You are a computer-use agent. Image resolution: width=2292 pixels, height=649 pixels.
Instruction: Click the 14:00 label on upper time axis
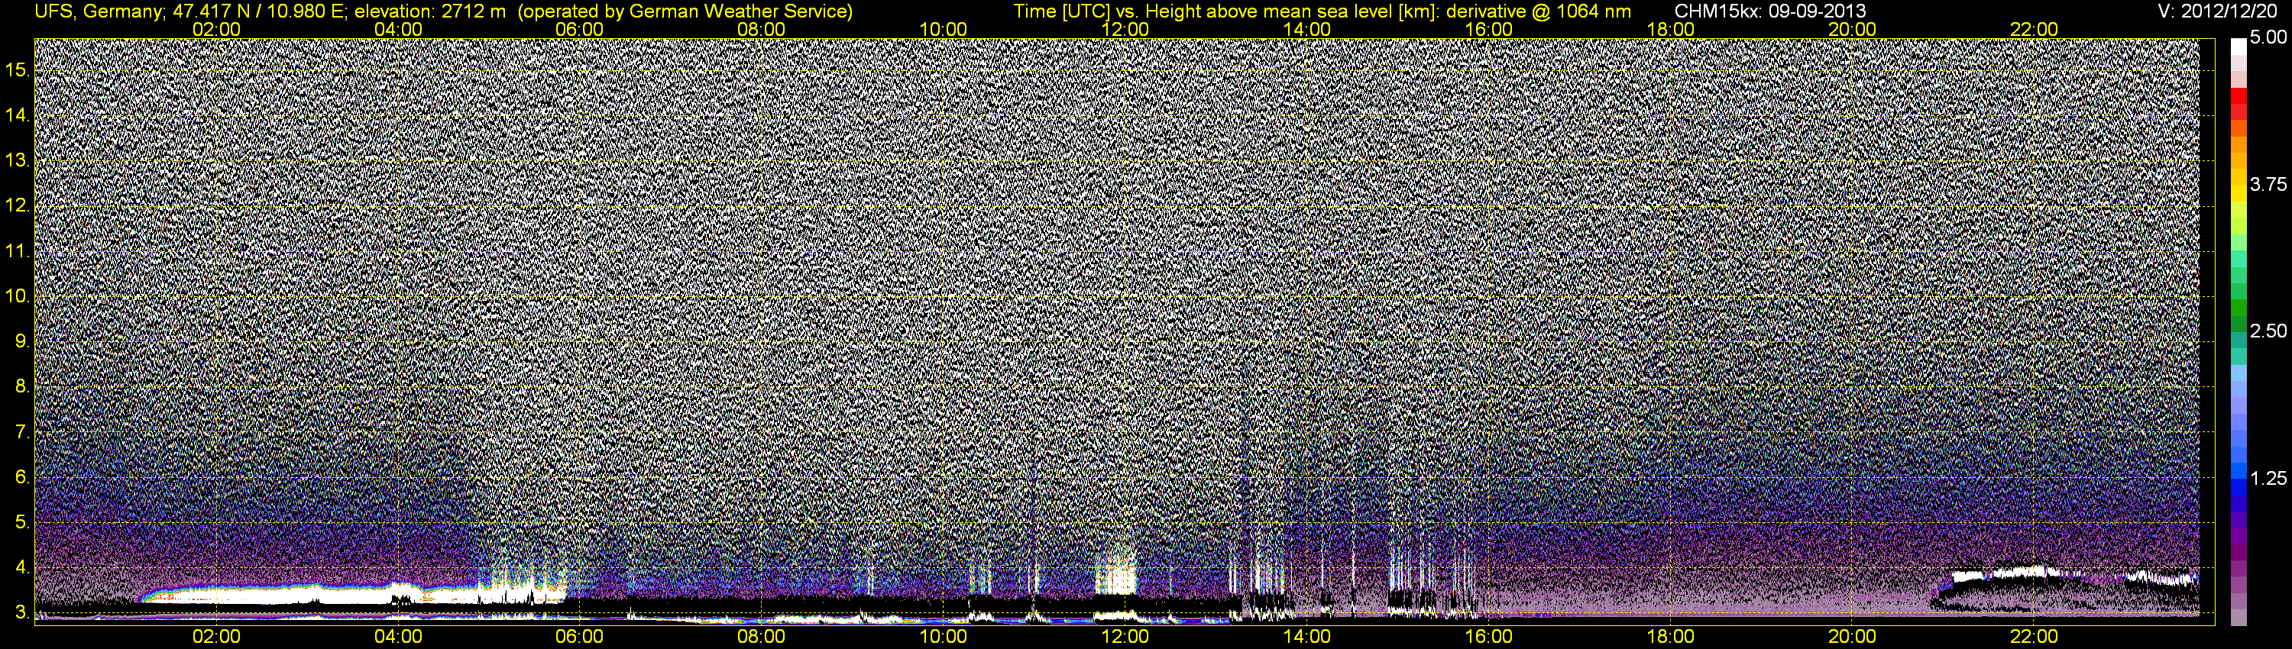click(x=1307, y=29)
